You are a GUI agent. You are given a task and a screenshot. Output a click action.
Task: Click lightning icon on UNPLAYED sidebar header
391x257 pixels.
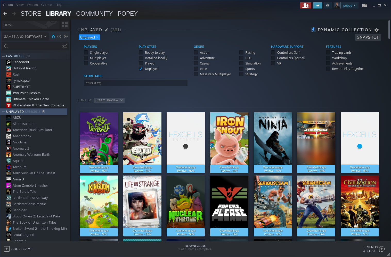click(43, 112)
